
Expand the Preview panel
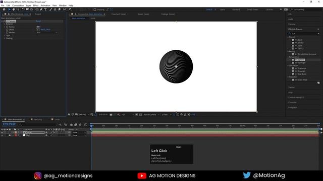(292, 24)
